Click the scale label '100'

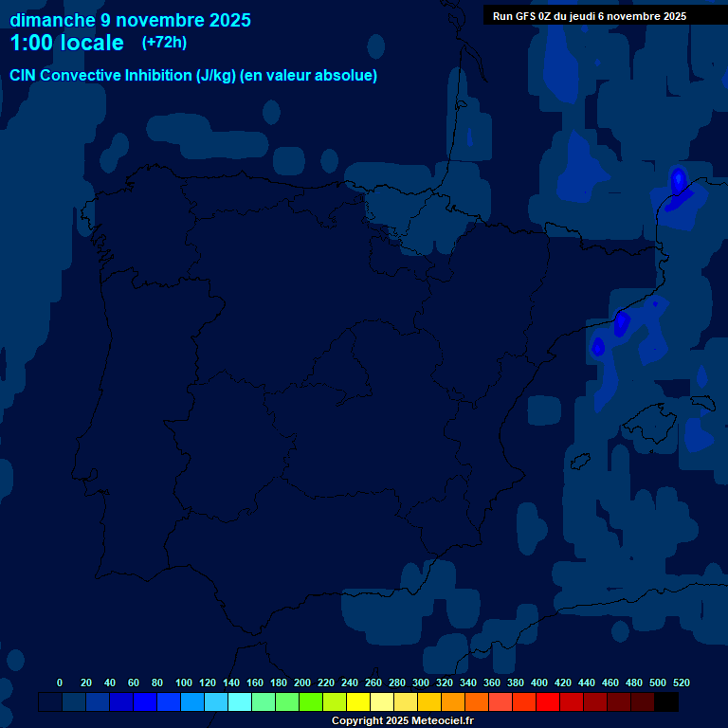click(183, 682)
